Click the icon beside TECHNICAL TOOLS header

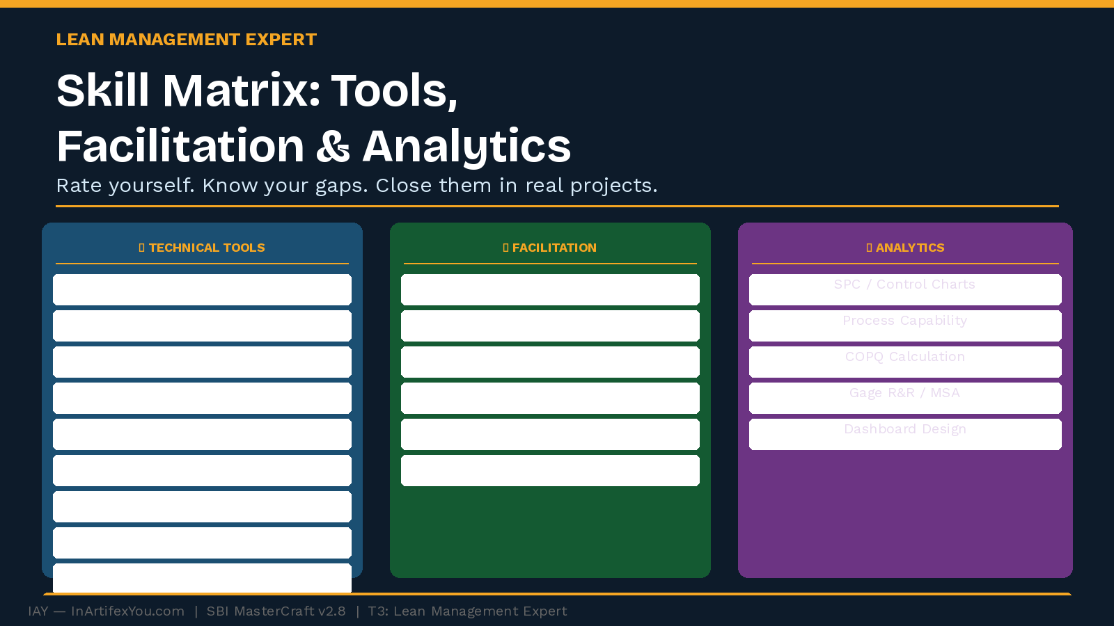[141, 247]
